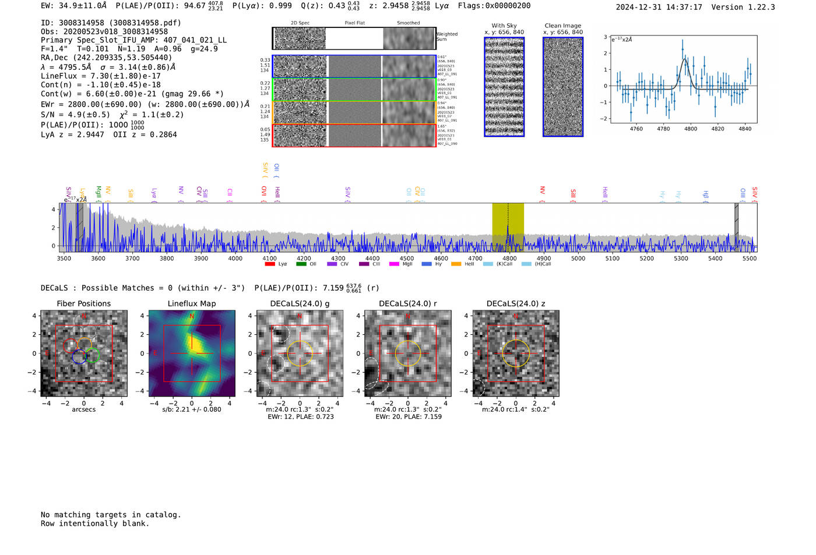The width and height of the screenshot is (816, 555).
Task: Open the DECaLS(24.0) z cutout
Action: pyautogui.click(x=516, y=353)
